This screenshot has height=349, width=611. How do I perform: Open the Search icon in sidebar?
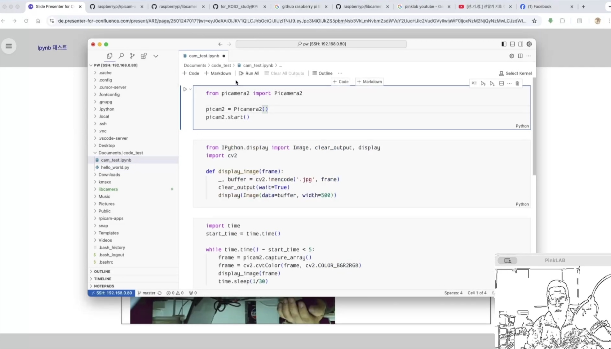[121, 56]
